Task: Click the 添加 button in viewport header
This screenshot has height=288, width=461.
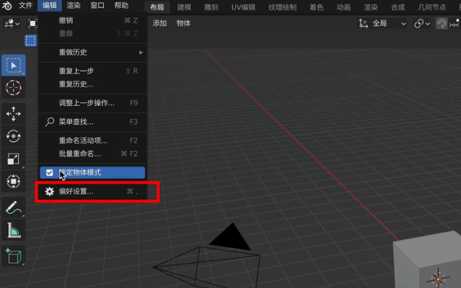Action: 160,23
